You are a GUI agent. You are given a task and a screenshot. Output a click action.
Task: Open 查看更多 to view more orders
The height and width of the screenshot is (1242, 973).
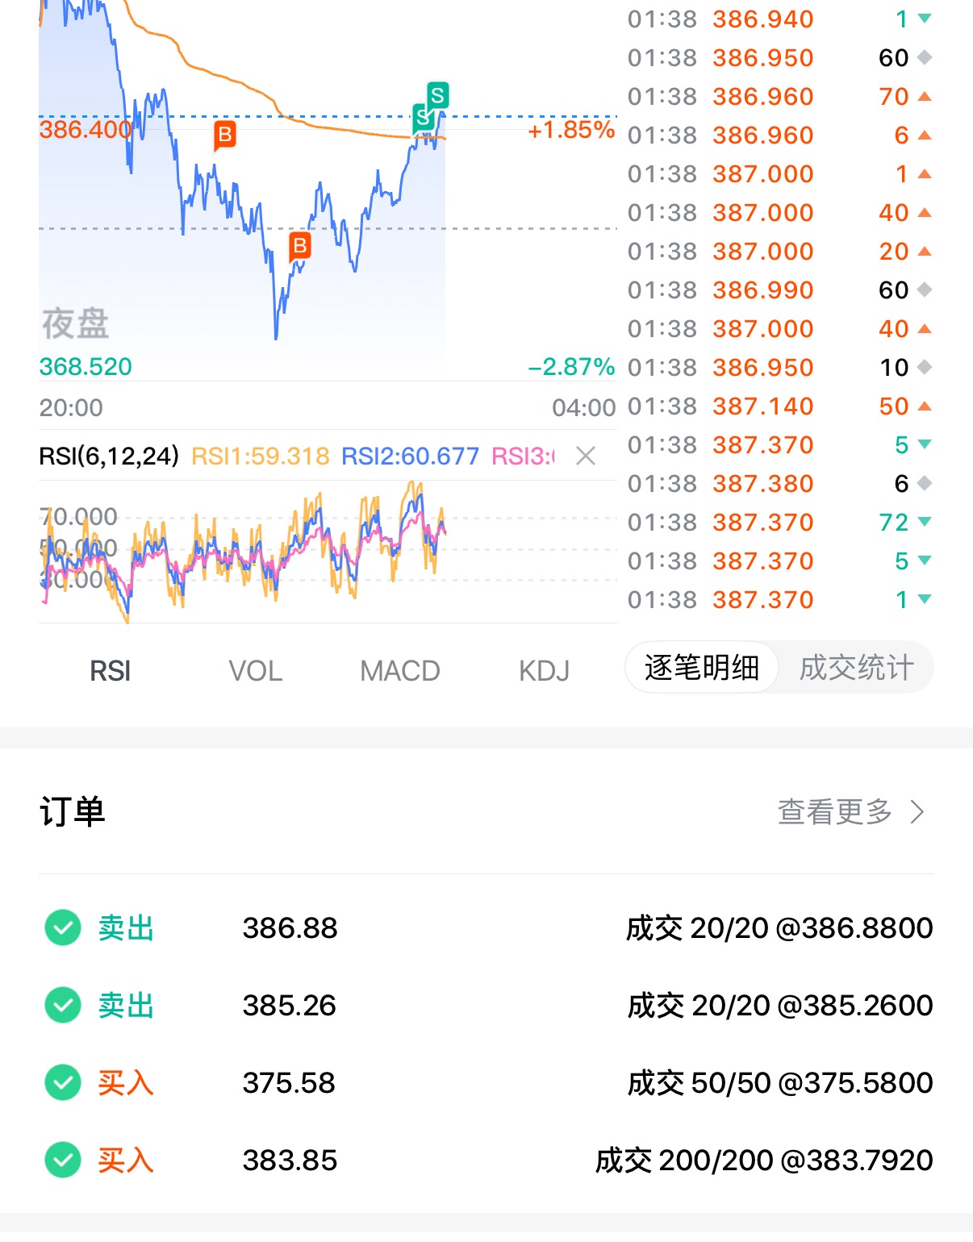[x=834, y=811]
